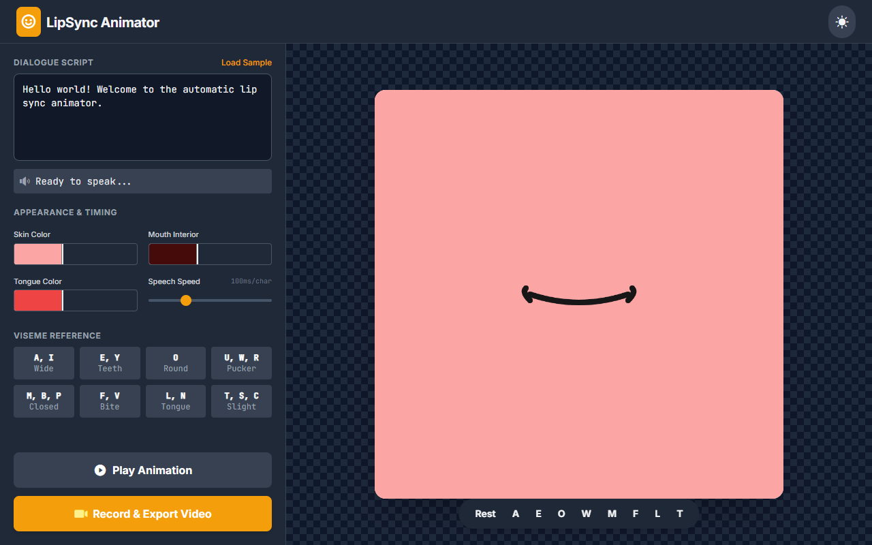The image size is (872, 545).
Task: Select the "O Round" viseme reference
Action: click(175, 362)
